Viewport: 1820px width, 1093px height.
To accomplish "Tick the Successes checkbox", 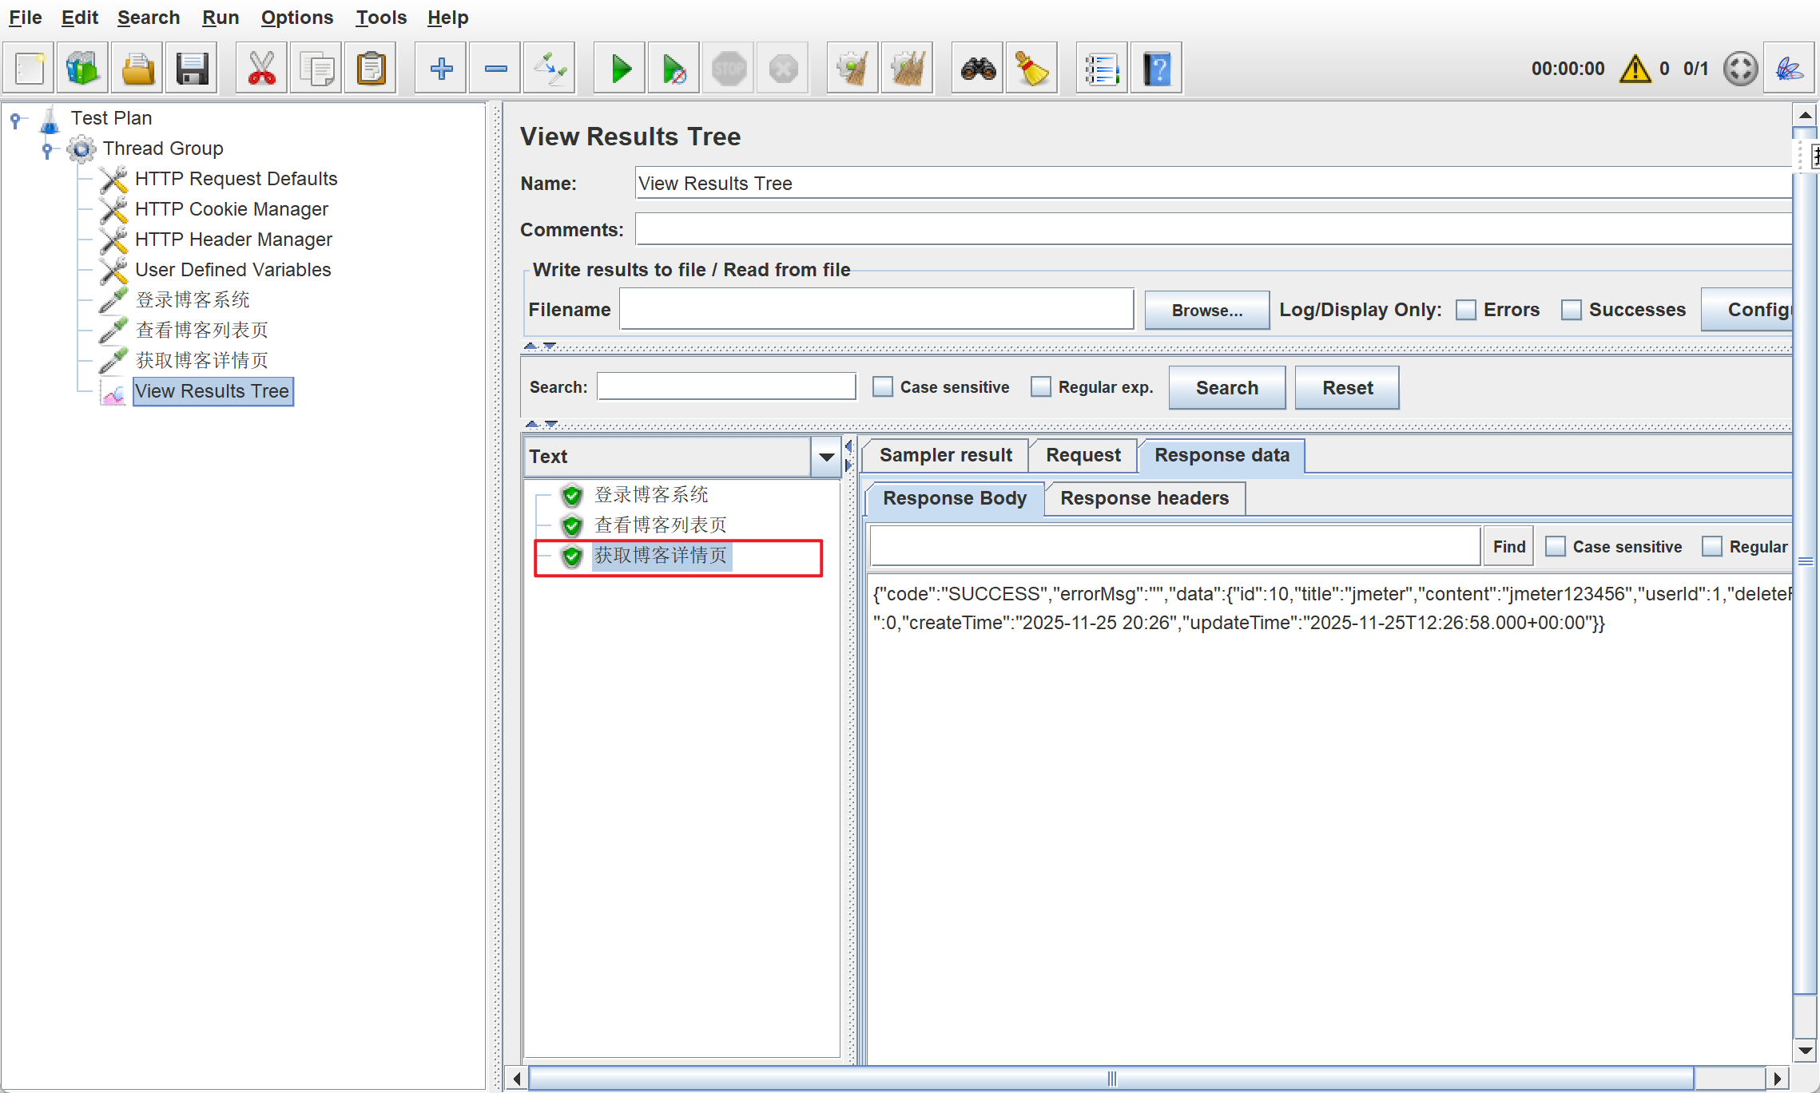I will 1571,310.
